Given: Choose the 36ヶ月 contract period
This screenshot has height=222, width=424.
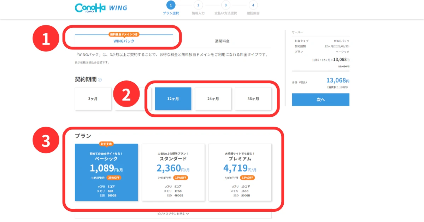Looking at the screenshot, I should pyautogui.click(x=253, y=99).
